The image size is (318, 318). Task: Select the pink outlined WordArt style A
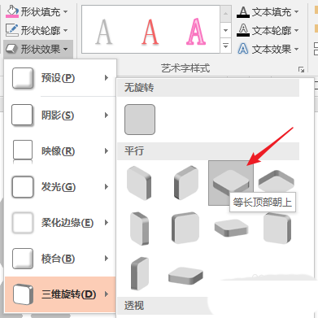tap(196, 32)
